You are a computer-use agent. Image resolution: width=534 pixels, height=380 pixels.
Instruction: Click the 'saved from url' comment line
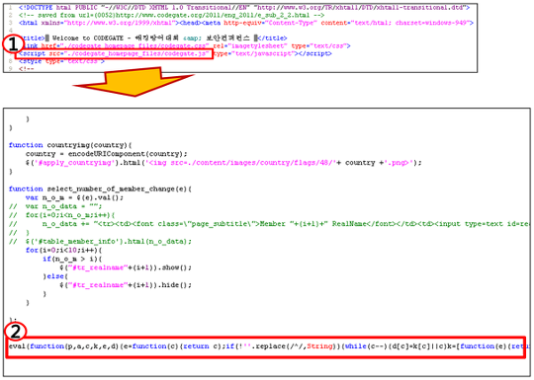[x=171, y=15]
